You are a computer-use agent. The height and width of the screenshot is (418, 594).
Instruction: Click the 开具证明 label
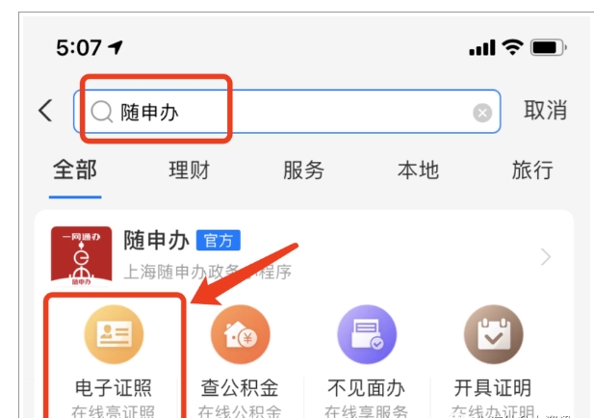tap(493, 388)
